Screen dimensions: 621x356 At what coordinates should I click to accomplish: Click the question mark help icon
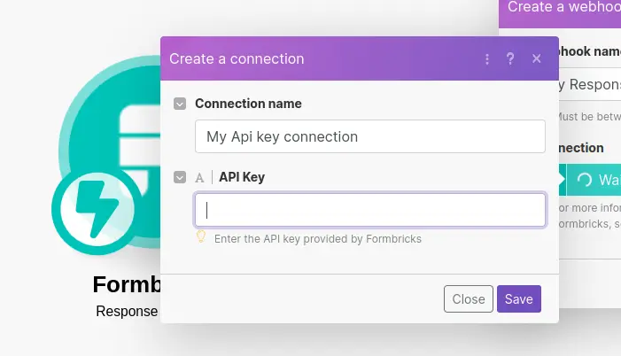(510, 59)
